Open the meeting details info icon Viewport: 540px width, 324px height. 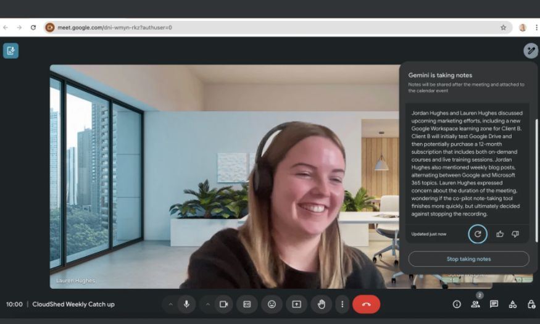pos(457,304)
